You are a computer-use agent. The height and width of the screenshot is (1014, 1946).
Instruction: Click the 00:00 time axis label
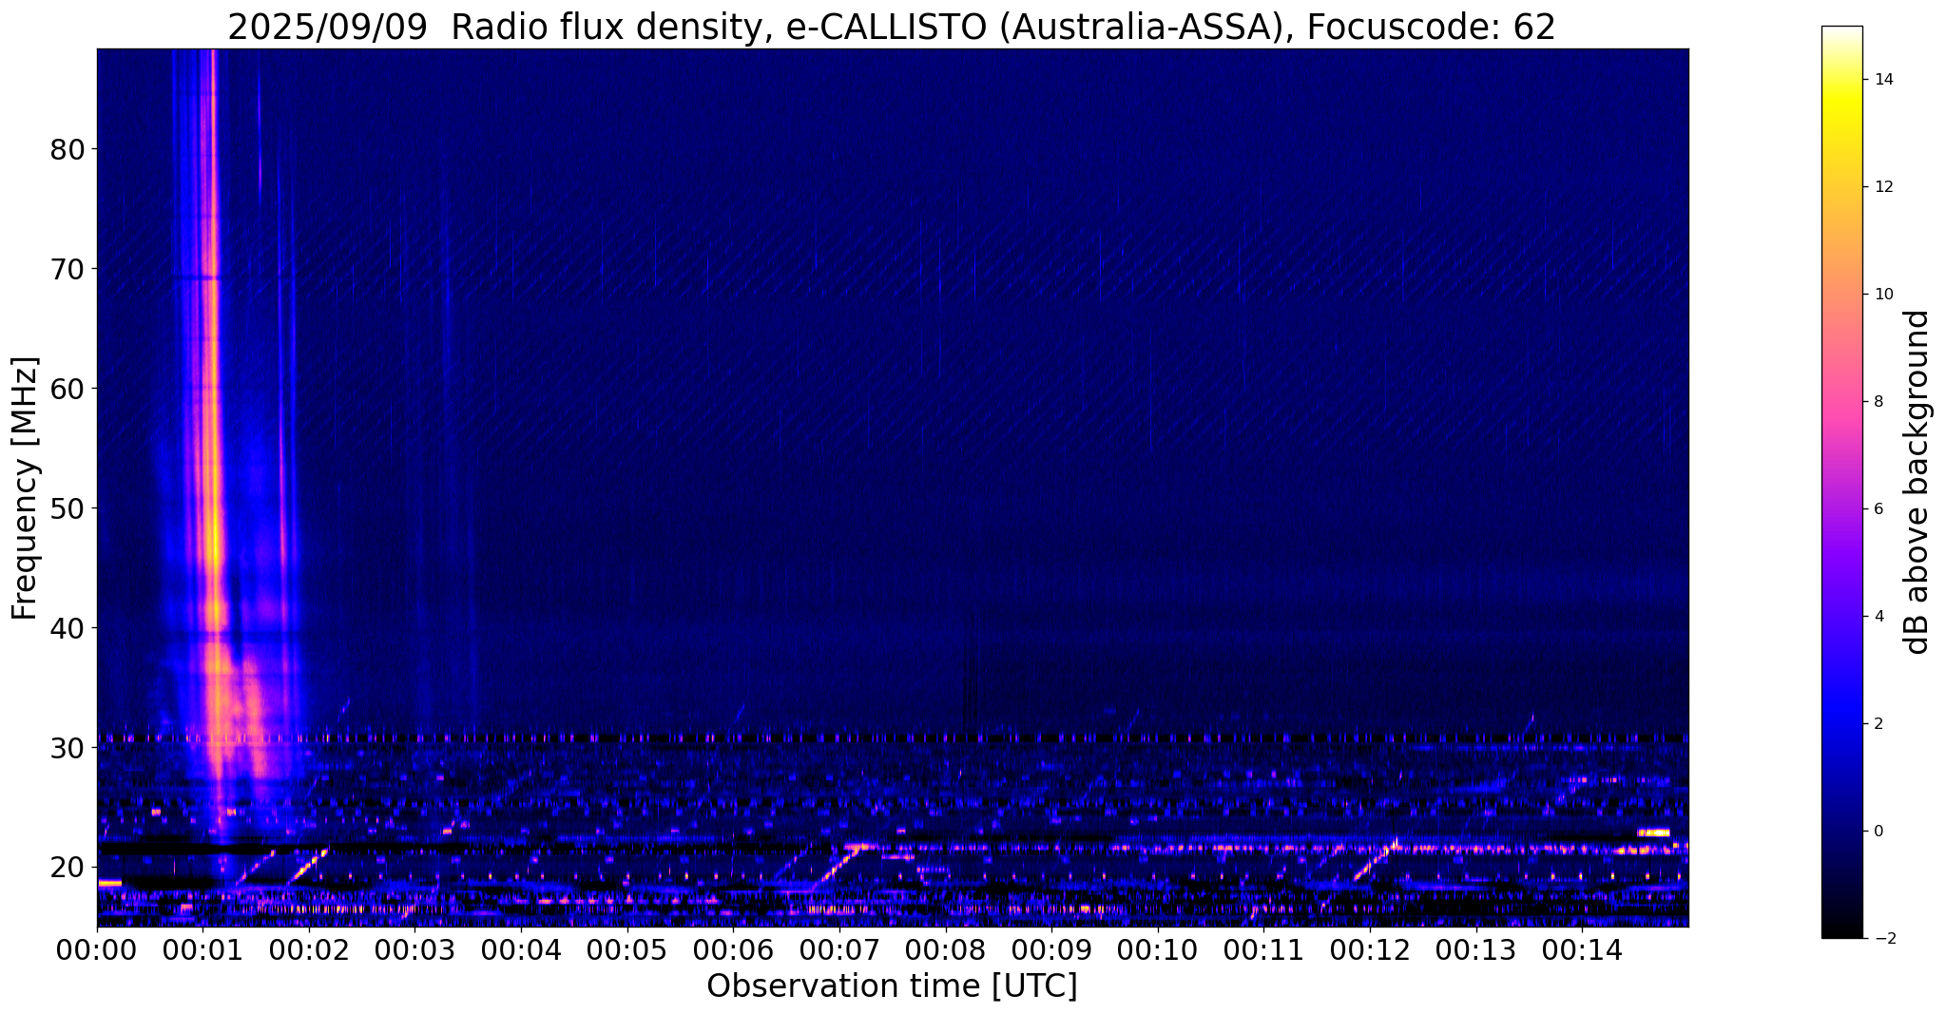[98, 948]
